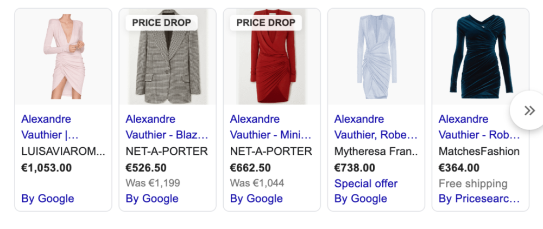This screenshot has height=229, width=543.
Task: Click the Special offer link
Action: pyautogui.click(x=366, y=184)
